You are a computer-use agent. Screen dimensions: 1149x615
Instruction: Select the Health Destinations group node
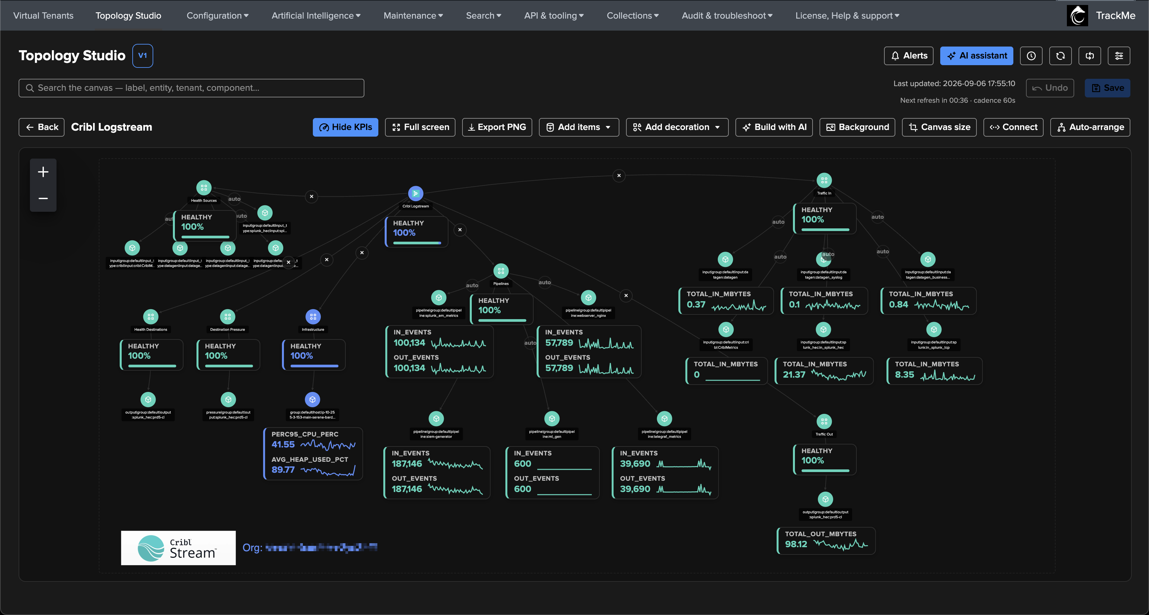(x=151, y=317)
